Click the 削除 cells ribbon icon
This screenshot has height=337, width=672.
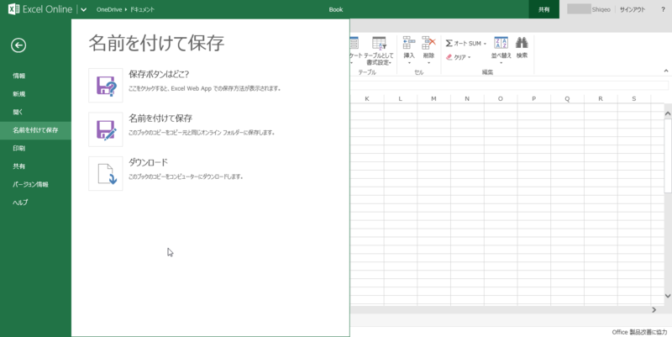point(428,43)
